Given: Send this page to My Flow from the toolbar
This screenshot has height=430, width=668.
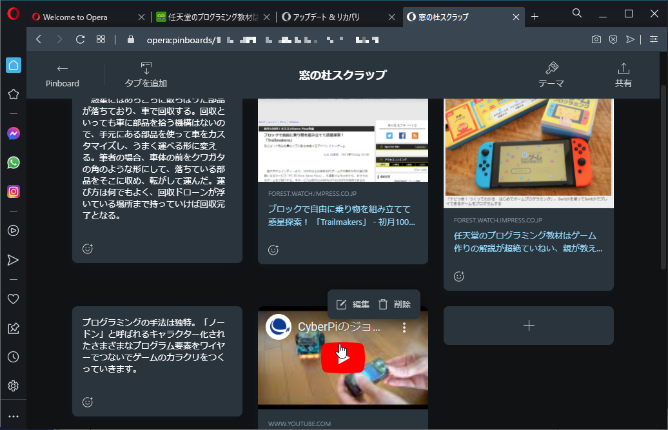Looking at the screenshot, I should (x=630, y=39).
